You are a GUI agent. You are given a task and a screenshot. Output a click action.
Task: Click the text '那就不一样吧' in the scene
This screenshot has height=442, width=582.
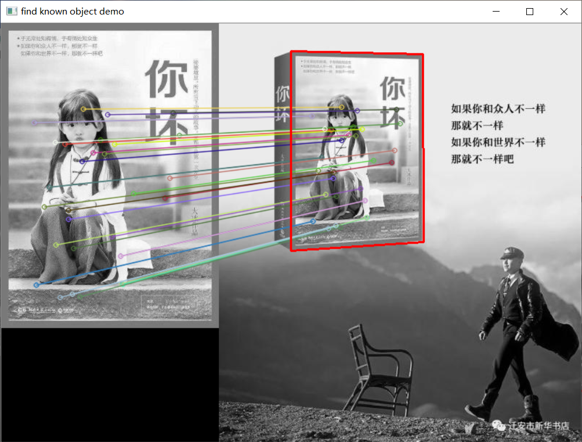pos(482,159)
